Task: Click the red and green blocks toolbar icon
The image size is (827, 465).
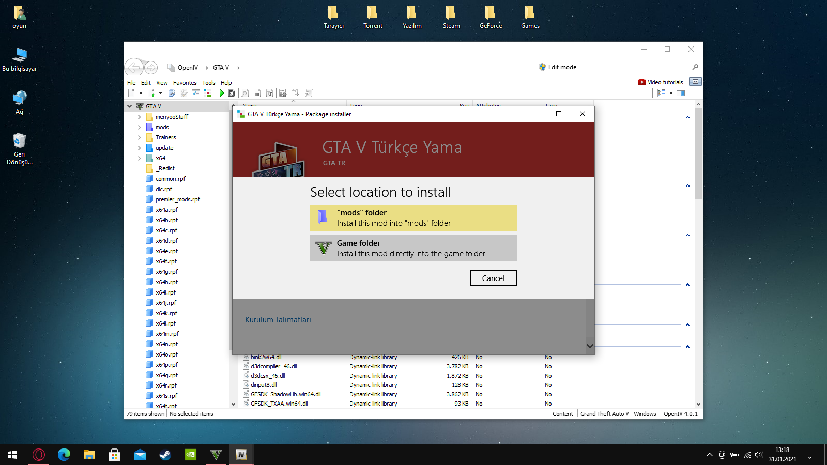Action: [208, 93]
